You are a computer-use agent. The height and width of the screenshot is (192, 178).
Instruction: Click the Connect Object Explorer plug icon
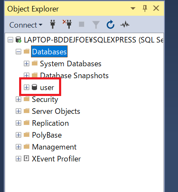click(x=53, y=24)
